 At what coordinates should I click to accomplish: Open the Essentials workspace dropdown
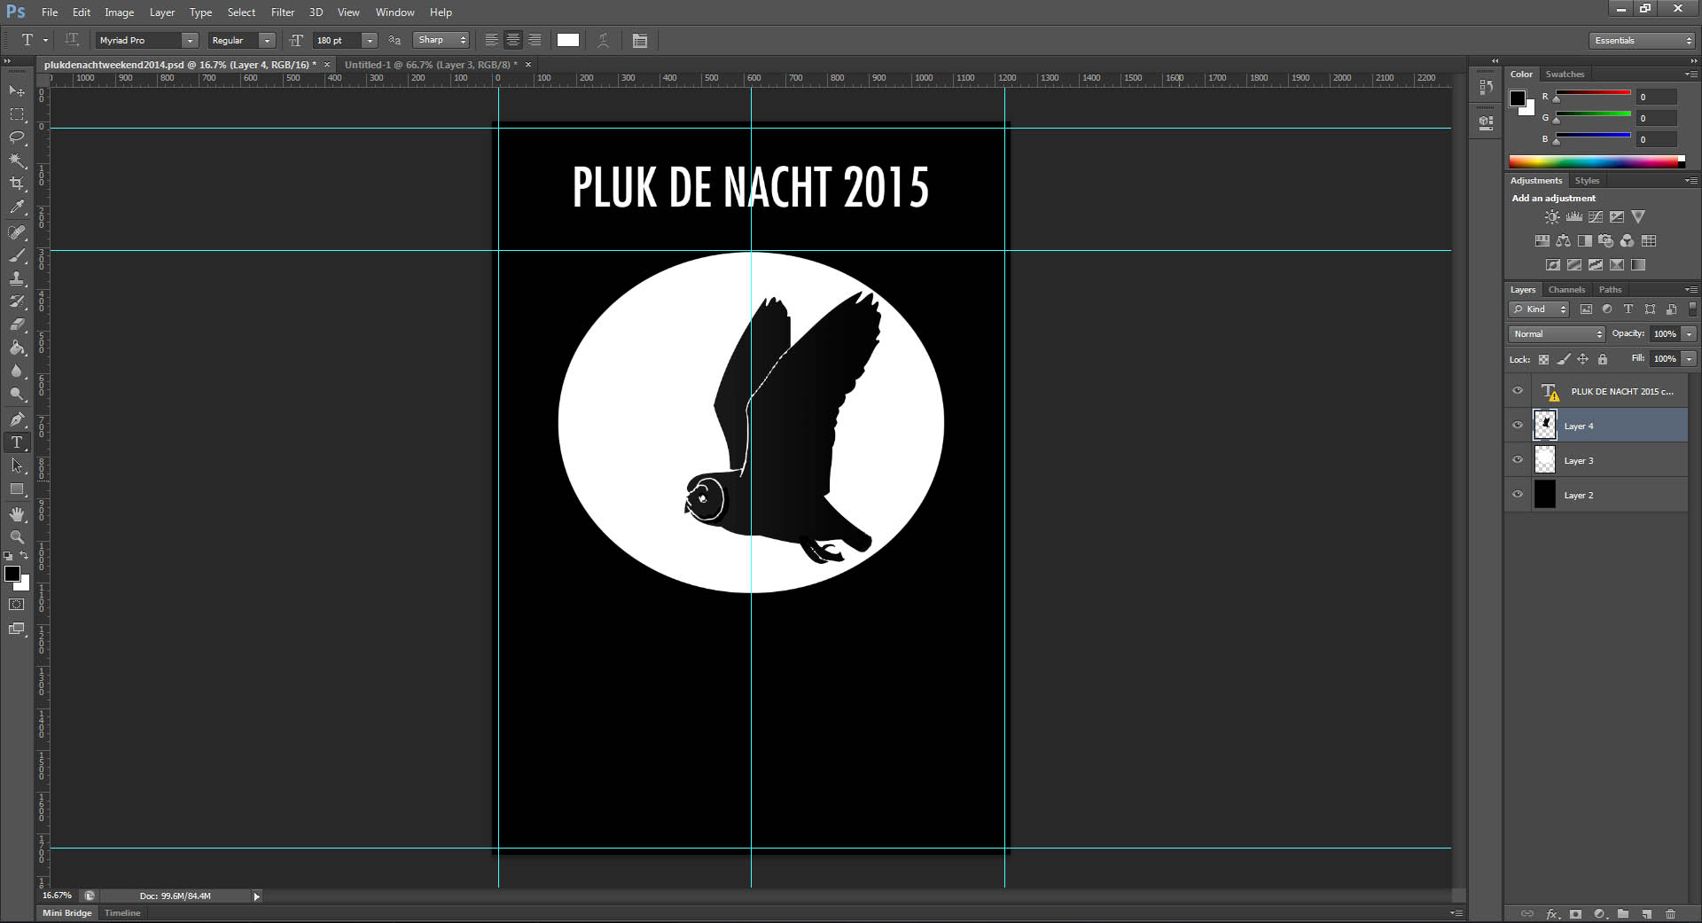click(x=1642, y=40)
